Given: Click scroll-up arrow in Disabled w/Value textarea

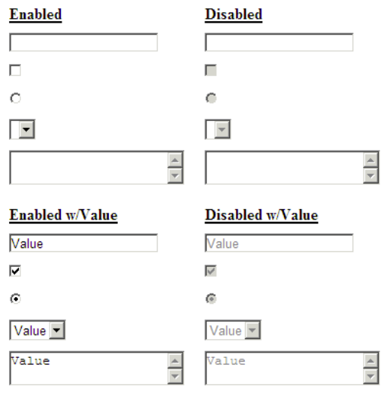Looking at the screenshot, I should click(x=370, y=360).
